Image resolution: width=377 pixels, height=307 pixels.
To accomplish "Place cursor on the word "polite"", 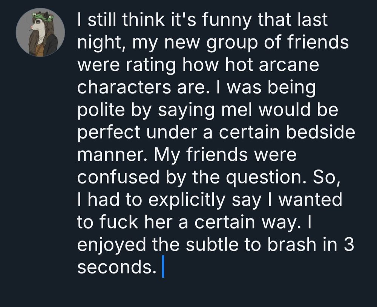I will (x=101, y=110).
